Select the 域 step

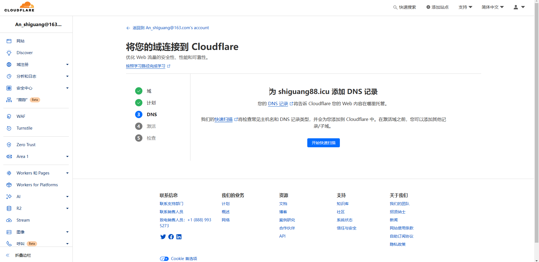click(x=143, y=91)
